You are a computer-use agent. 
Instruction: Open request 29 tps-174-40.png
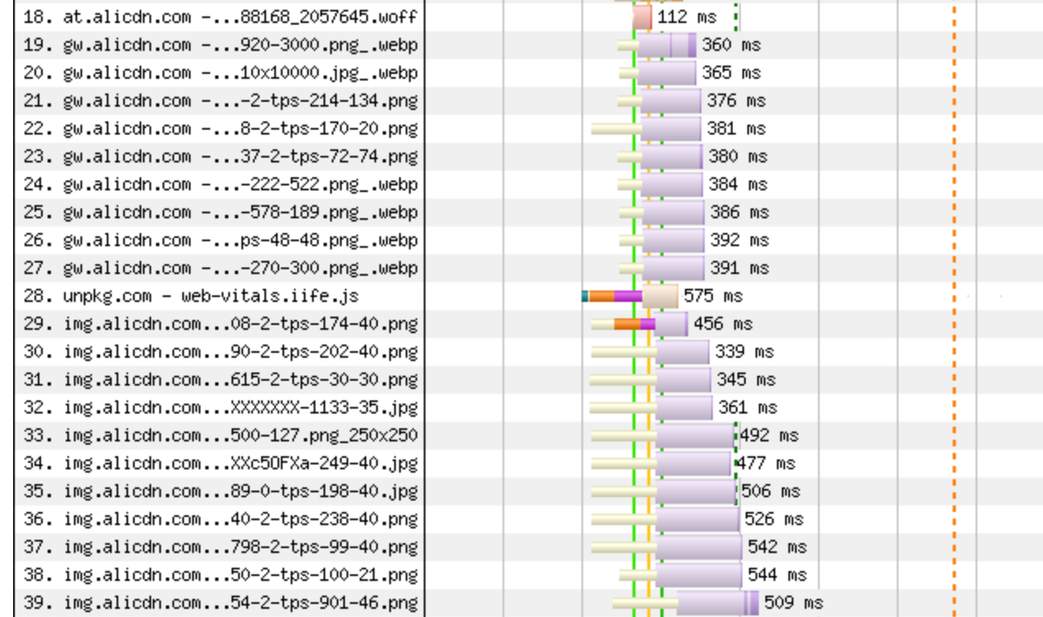220,323
